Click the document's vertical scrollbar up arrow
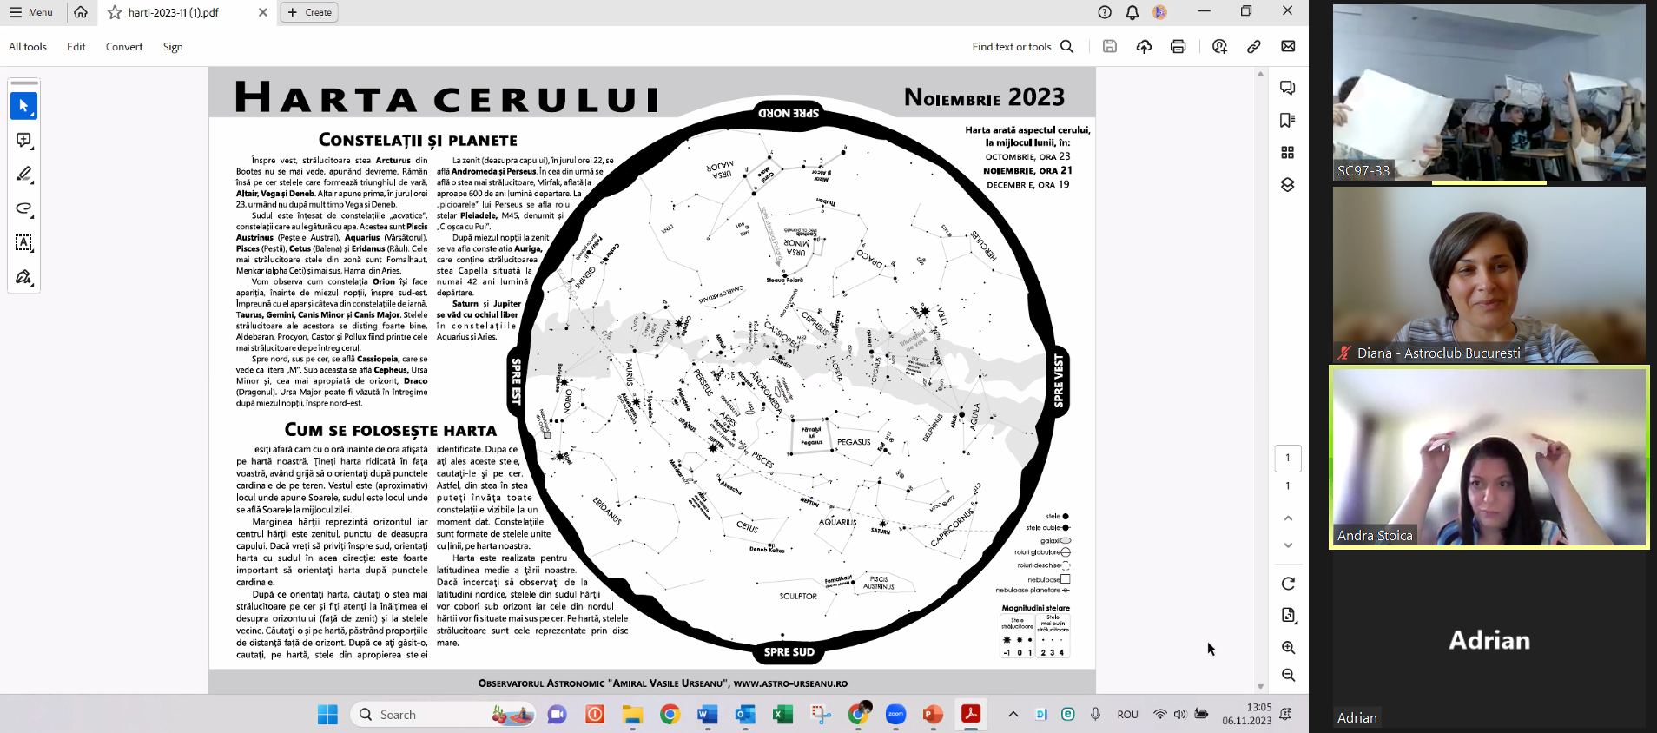This screenshot has width=1657, height=733. [1261, 74]
